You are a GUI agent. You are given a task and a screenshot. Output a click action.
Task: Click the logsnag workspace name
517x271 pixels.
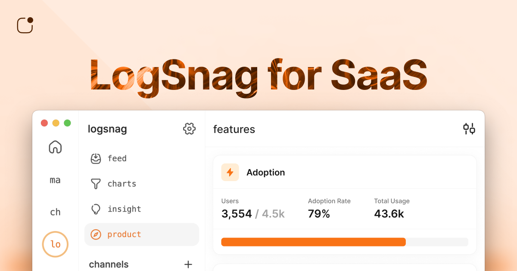coord(107,129)
